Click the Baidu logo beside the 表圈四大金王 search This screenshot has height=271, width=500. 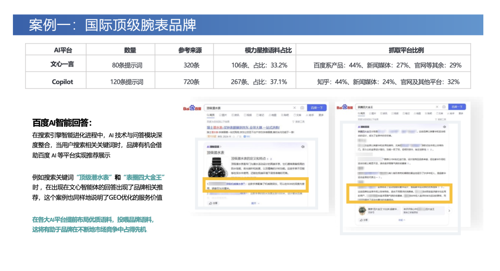click(345, 108)
